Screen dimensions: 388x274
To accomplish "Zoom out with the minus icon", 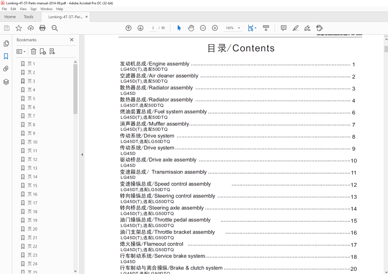I will coord(203,28).
